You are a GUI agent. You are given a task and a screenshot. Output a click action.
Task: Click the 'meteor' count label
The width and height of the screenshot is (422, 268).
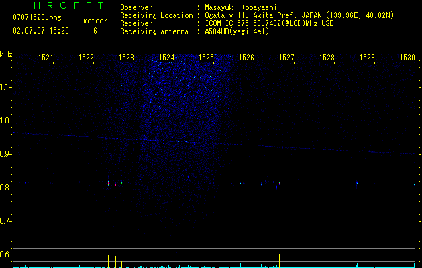click(95, 21)
